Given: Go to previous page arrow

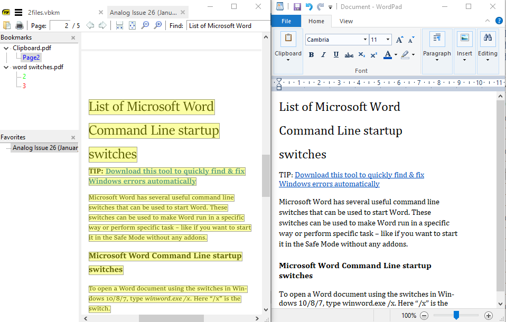Looking at the screenshot, I should [90, 25].
